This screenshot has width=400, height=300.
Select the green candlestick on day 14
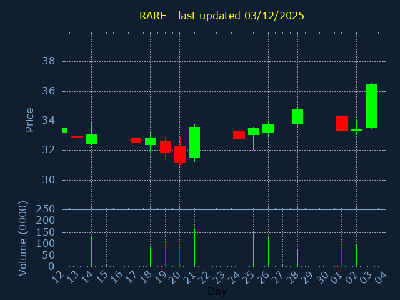[91, 139]
